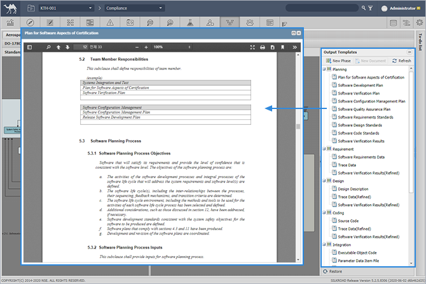Click the Restore button below templates
The height and width of the screenshot is (284, 426).
coord(333,271)
